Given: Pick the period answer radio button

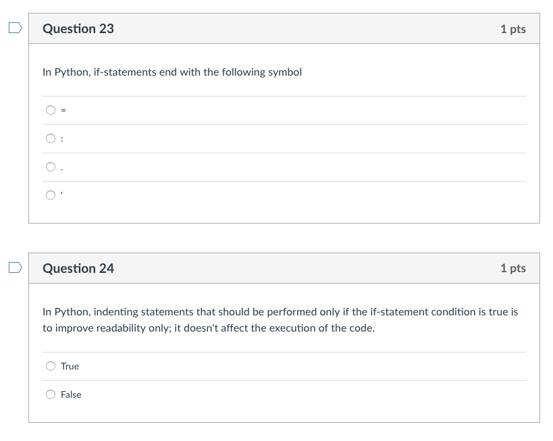Looking at the screenshot, I should tap(51, 167).
